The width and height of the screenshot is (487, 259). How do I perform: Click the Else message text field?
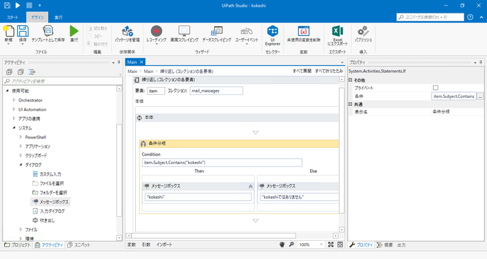299,197
